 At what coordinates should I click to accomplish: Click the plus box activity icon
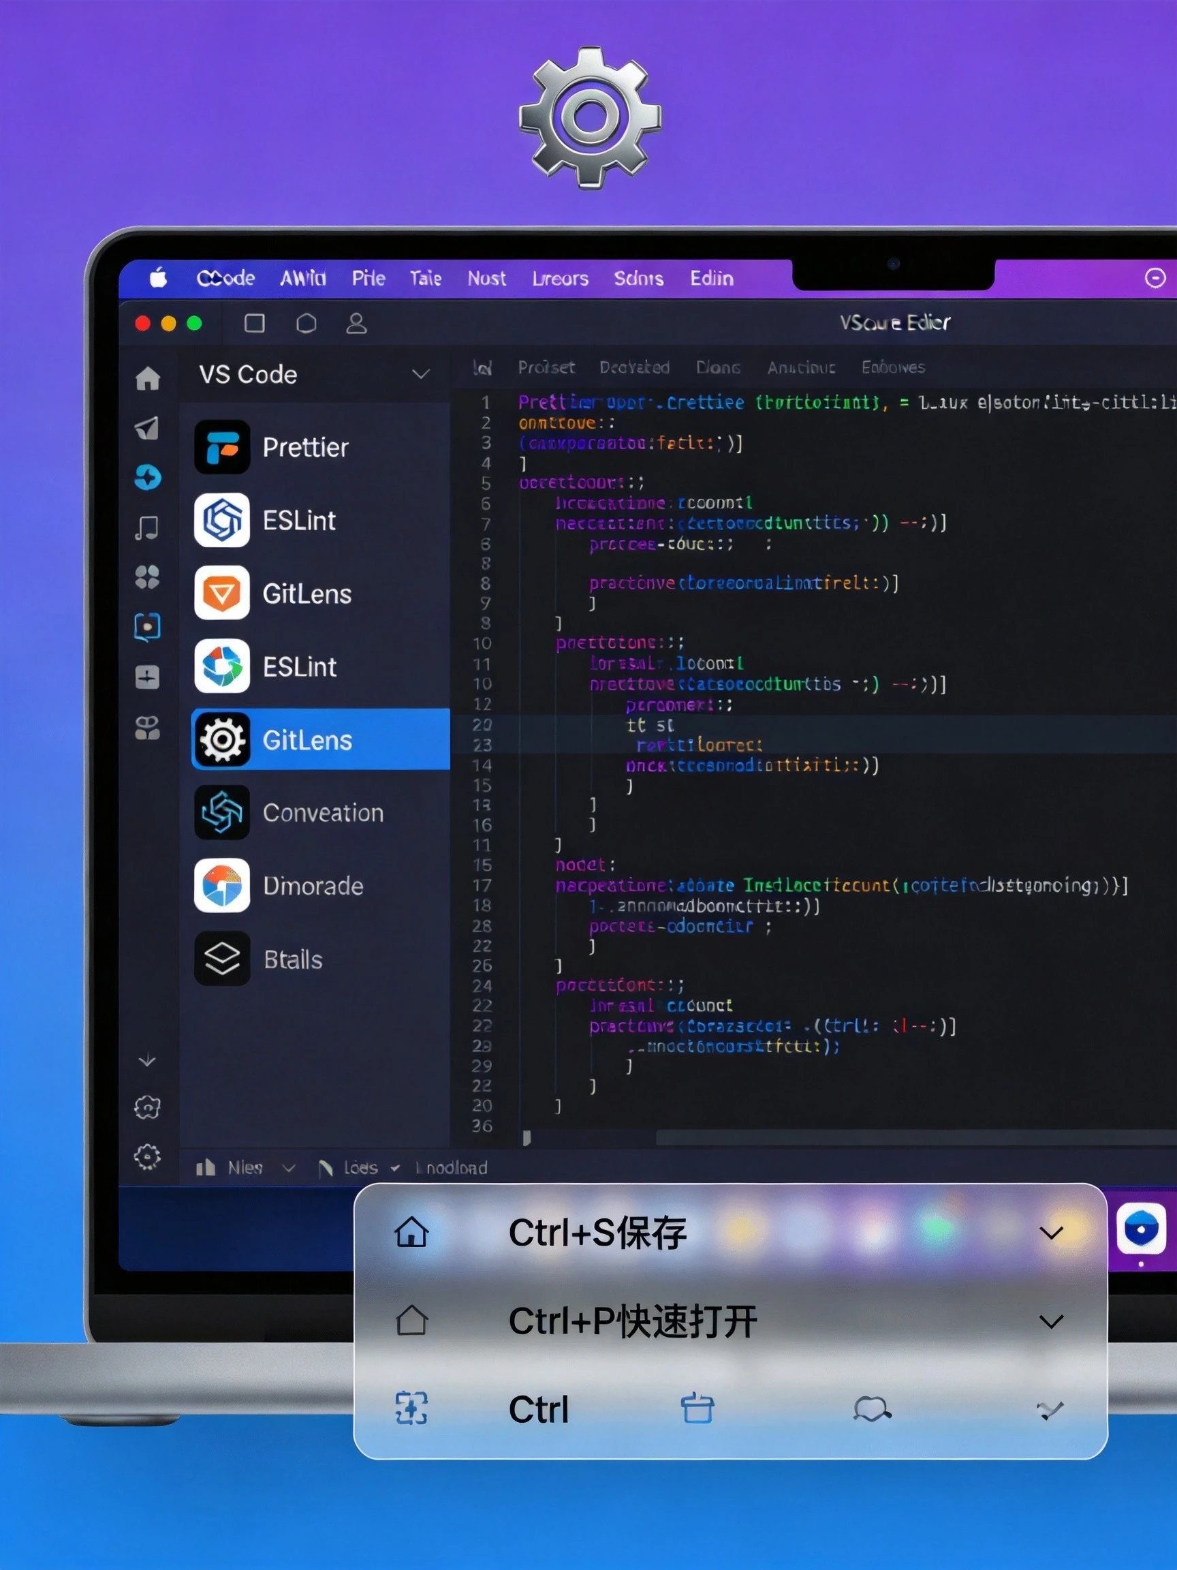(148, 677)
